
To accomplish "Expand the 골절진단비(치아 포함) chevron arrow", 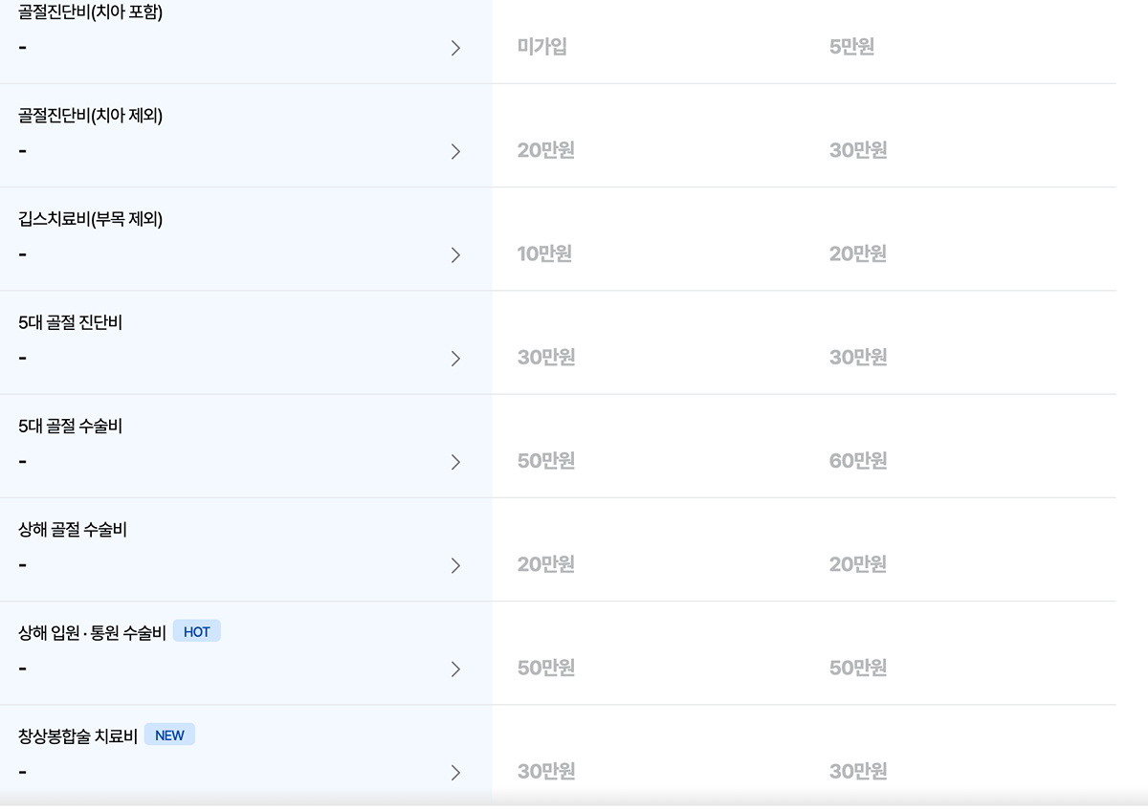I will [x=455, y=48].
